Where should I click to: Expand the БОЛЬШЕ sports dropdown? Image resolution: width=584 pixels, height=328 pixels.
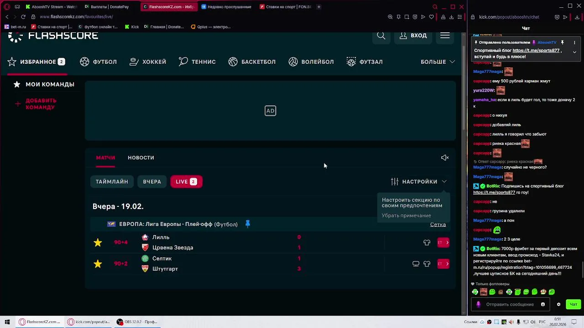[x=438, y=61]
